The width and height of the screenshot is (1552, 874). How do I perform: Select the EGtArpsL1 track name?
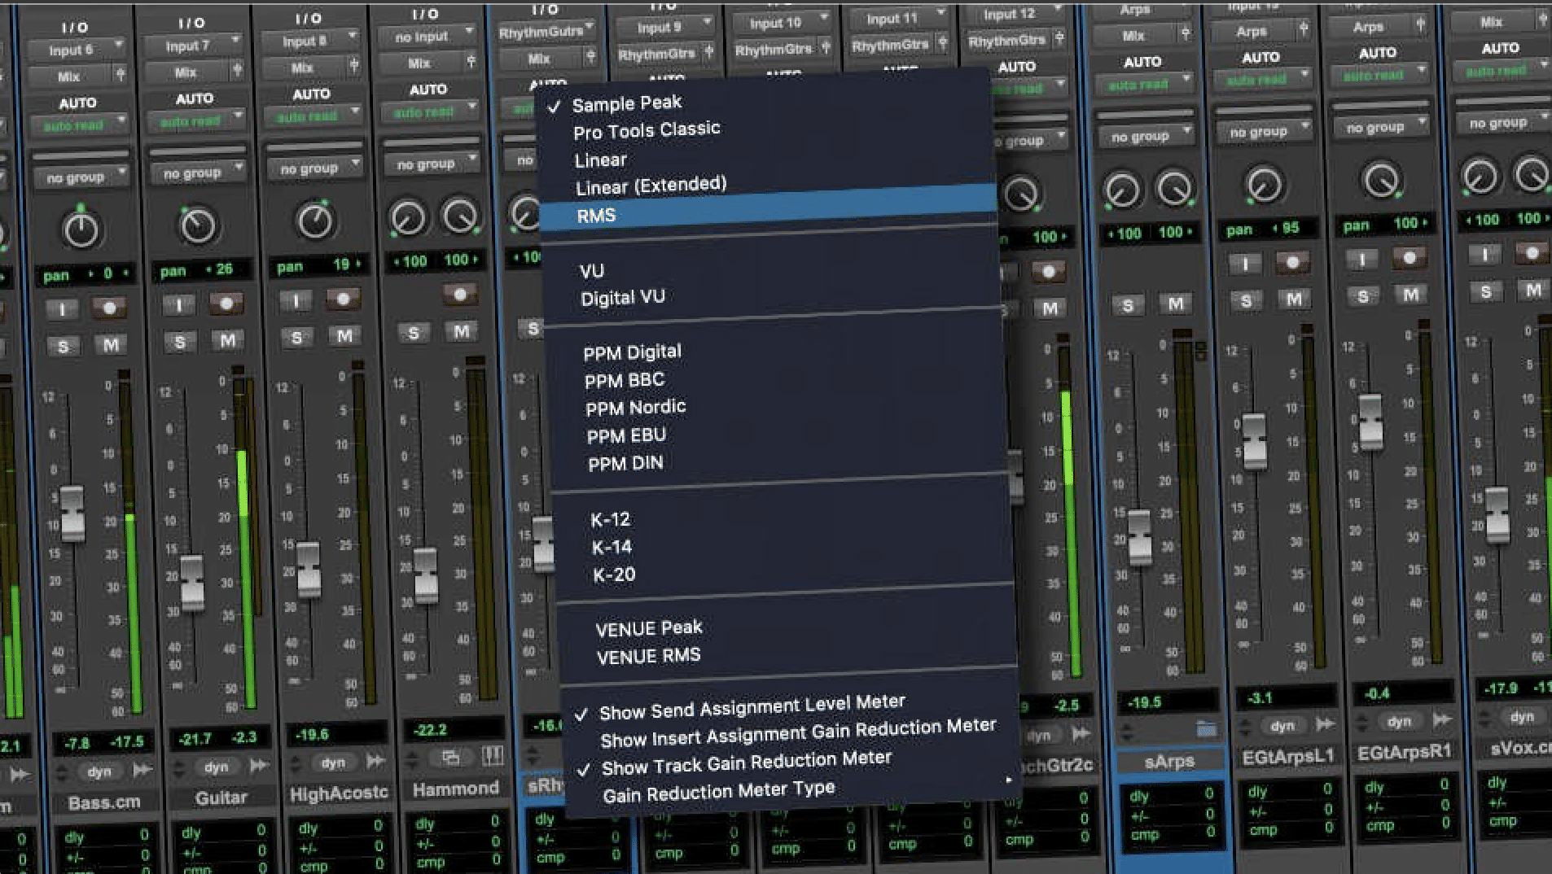(1287, 757)
